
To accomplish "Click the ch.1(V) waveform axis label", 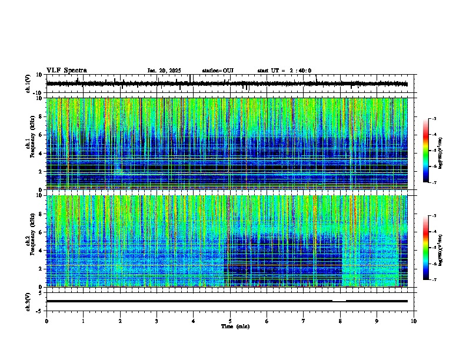I will pos(28,84).
